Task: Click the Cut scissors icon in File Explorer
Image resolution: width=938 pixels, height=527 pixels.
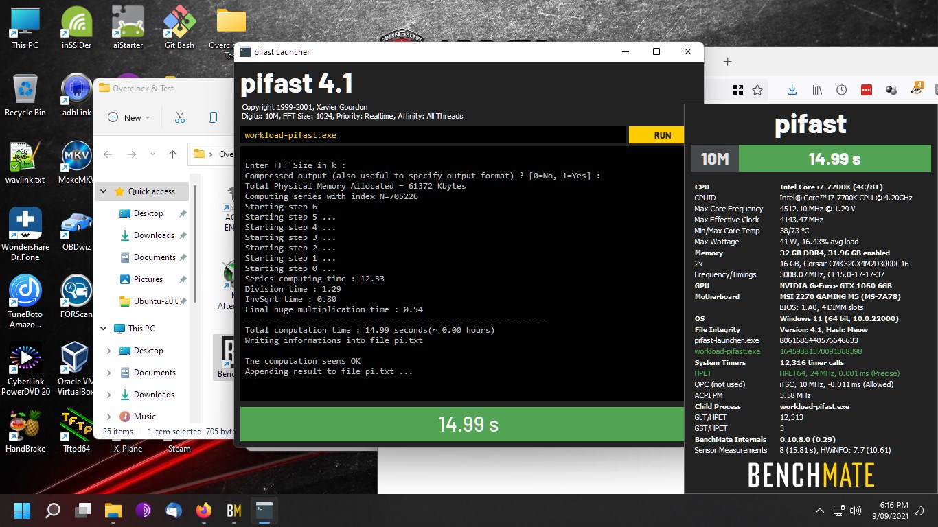Action: click(x=180, y=117)
